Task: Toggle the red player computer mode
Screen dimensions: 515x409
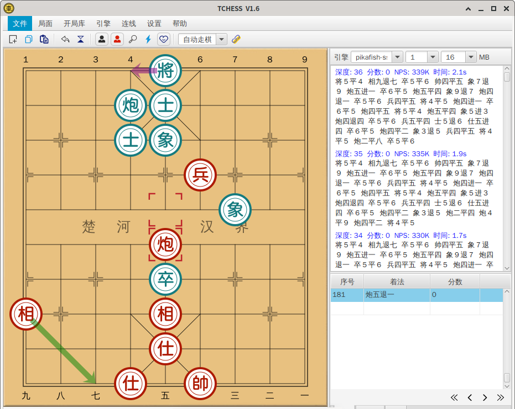Action: (117, 39)
